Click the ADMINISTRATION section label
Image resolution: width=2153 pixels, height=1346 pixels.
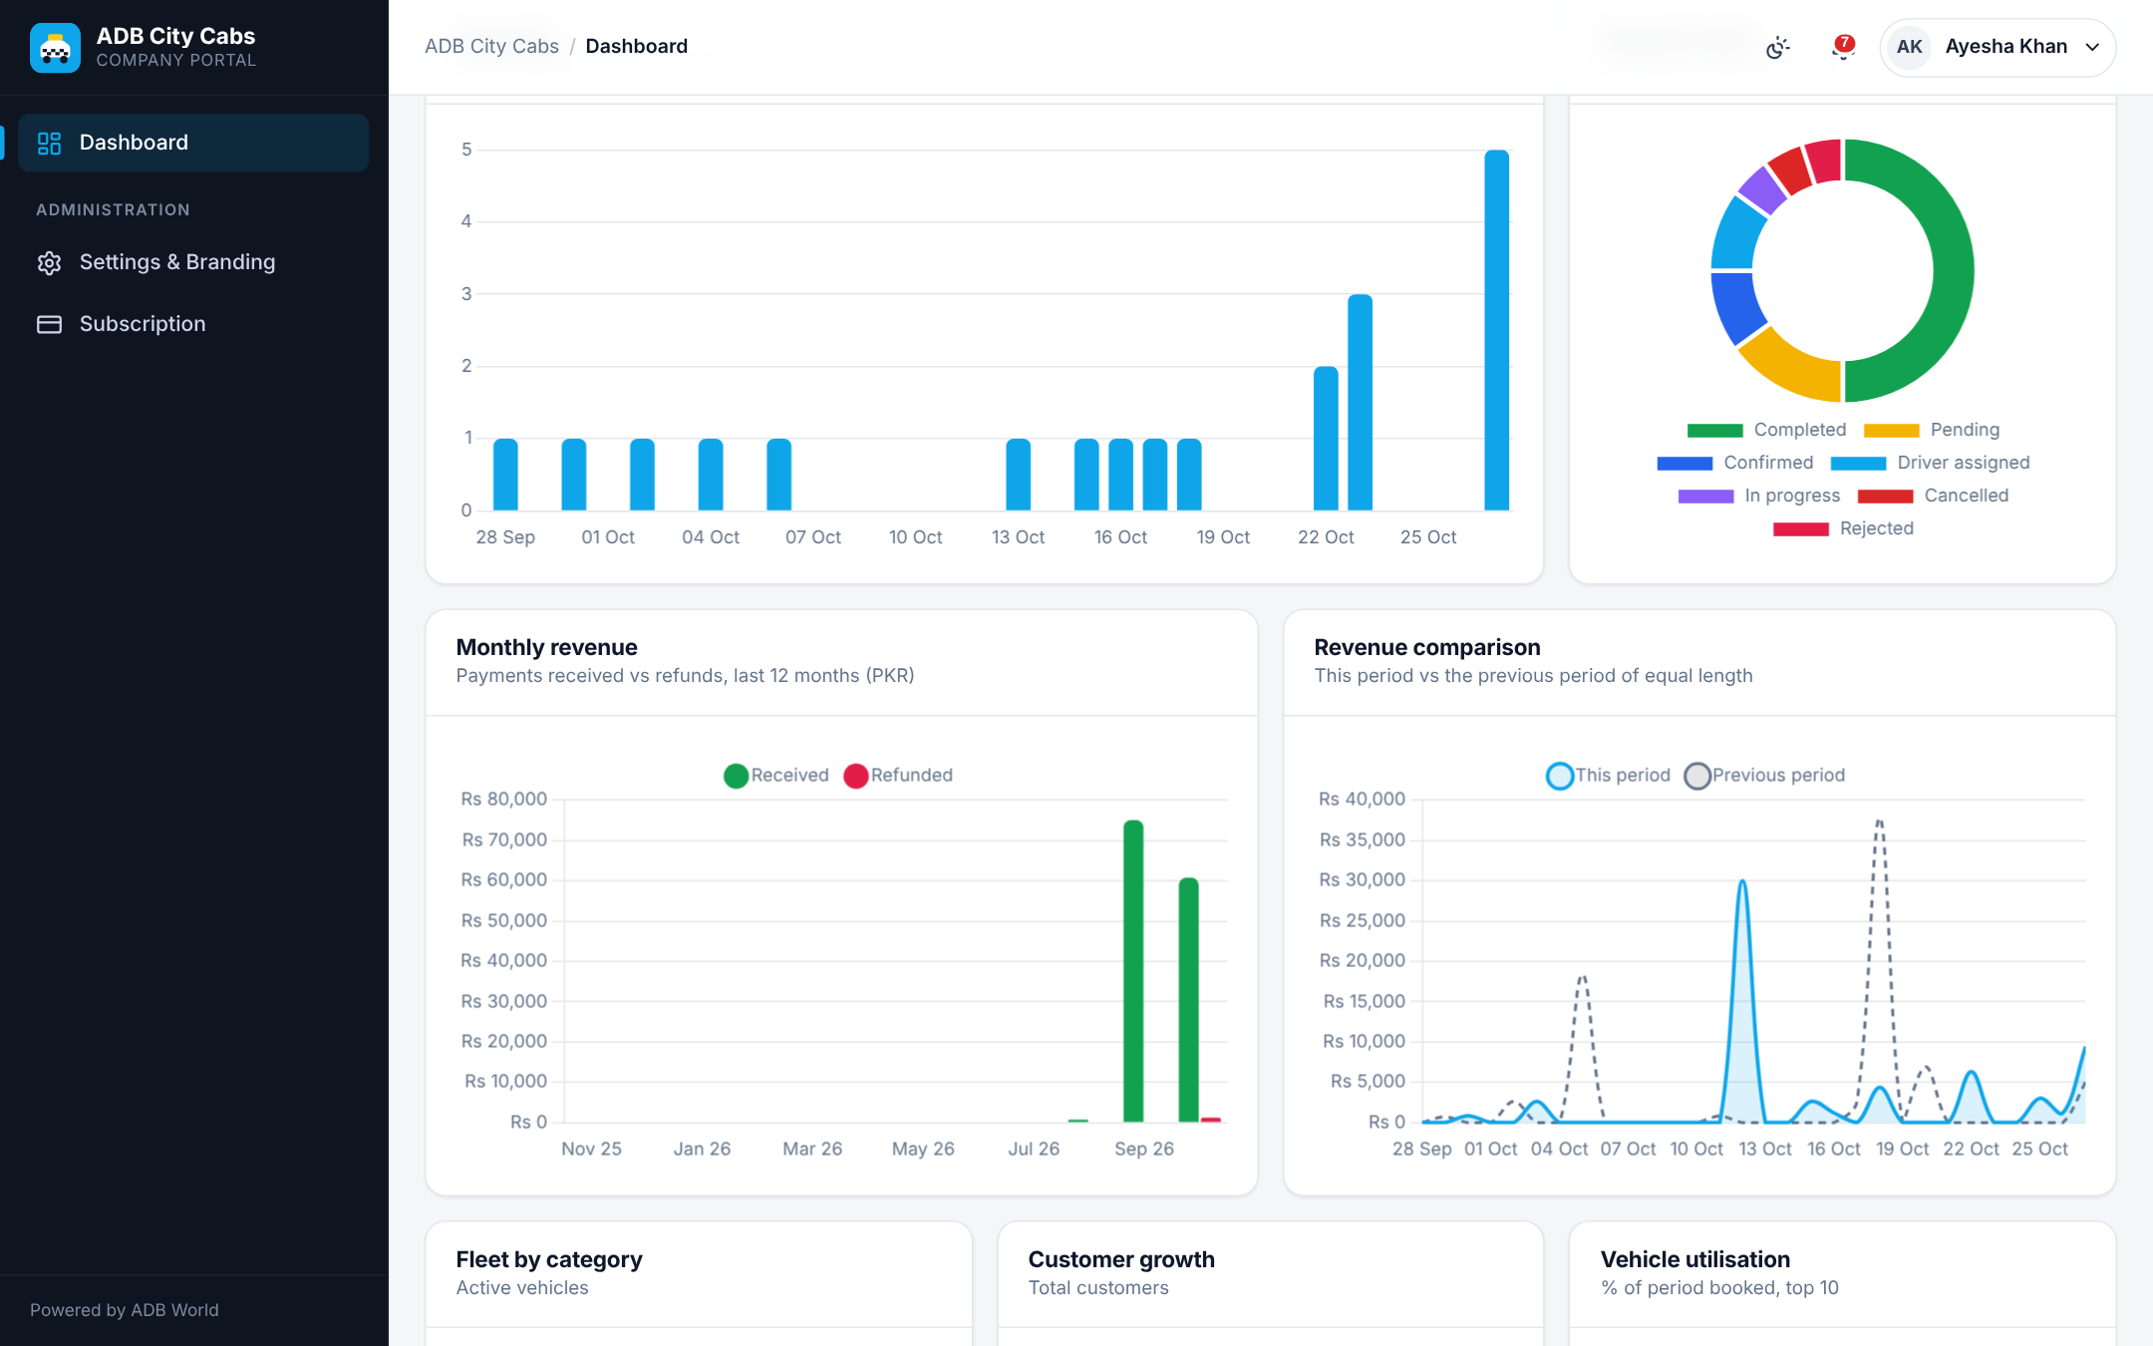113,210
